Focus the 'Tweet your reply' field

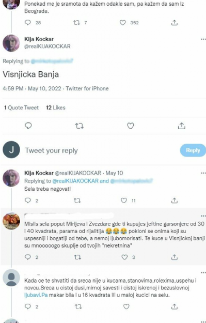[94, 150]
